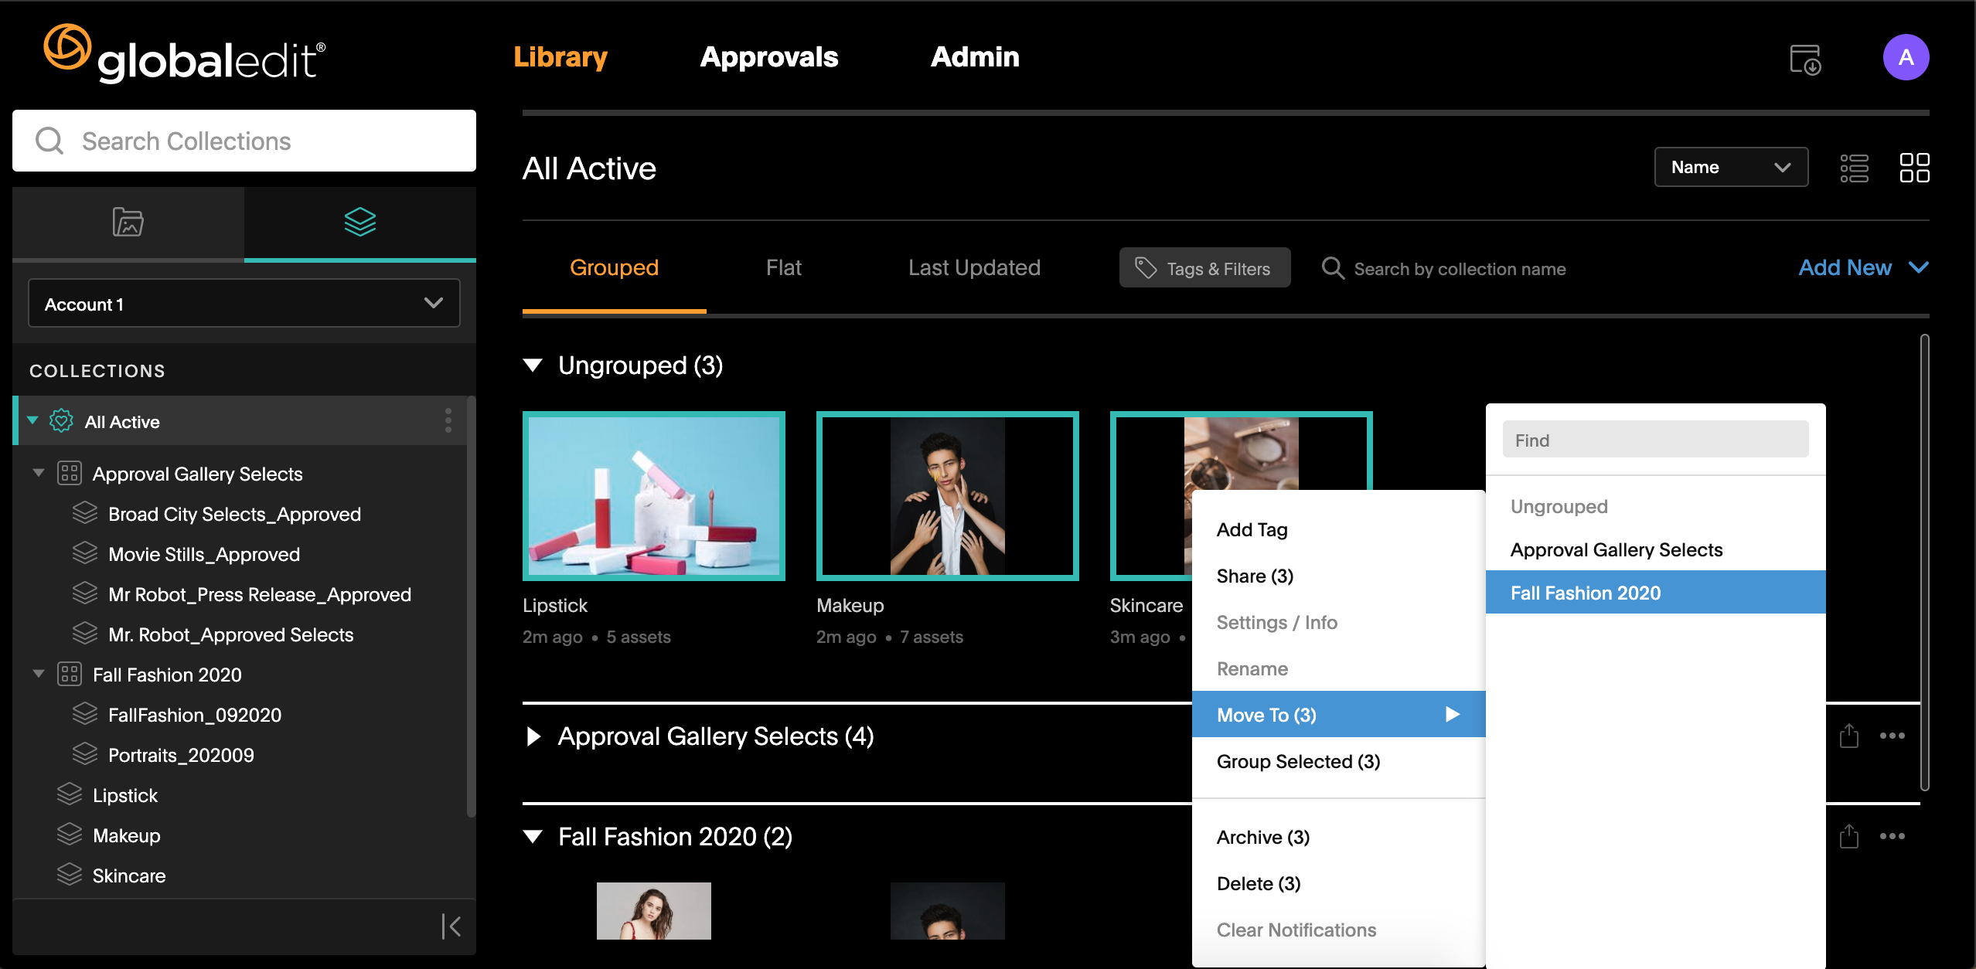Switch to the Last Updated tab

(x=974, y=268)
